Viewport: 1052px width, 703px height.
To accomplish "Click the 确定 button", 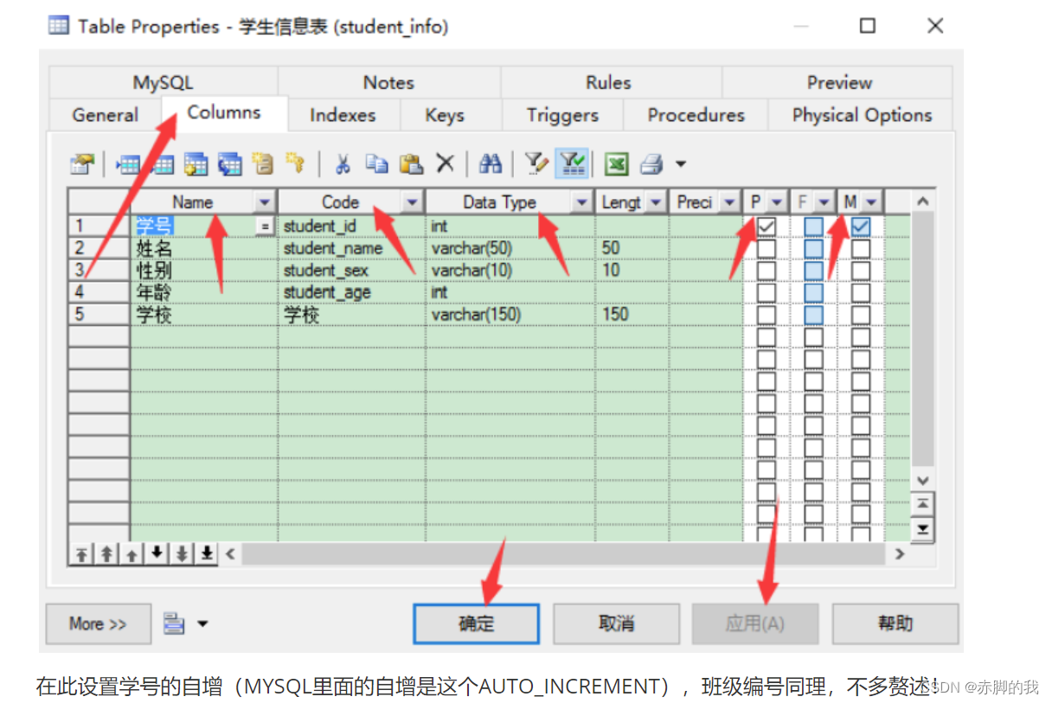I will click(x=477, y=623).
